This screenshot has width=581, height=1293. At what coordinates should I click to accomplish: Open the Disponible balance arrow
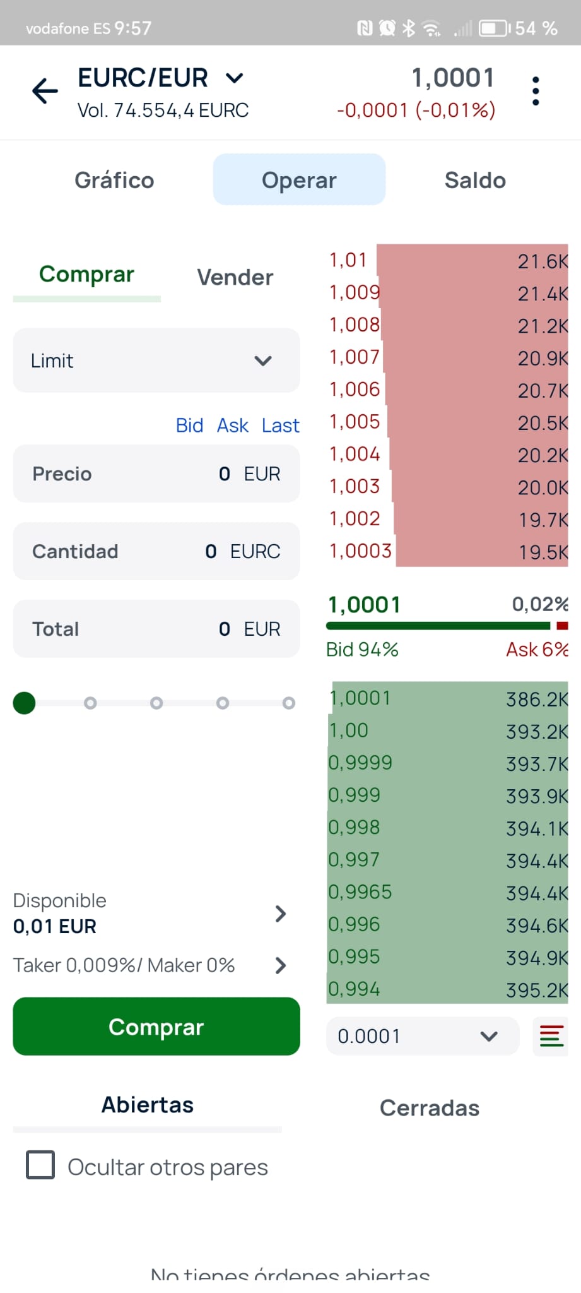pyautogui.click(x=281, y=914)
